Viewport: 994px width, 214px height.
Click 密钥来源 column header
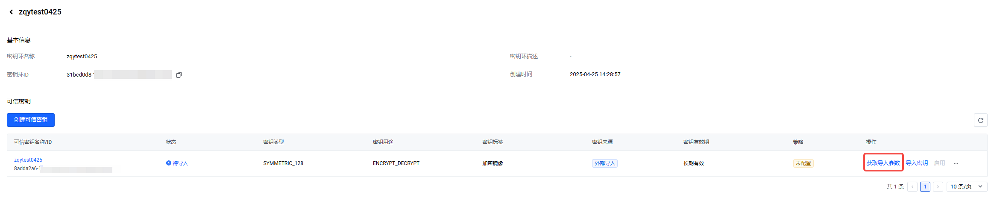(x=602, y=142)
